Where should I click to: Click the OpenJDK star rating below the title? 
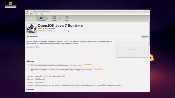point(42,31)
